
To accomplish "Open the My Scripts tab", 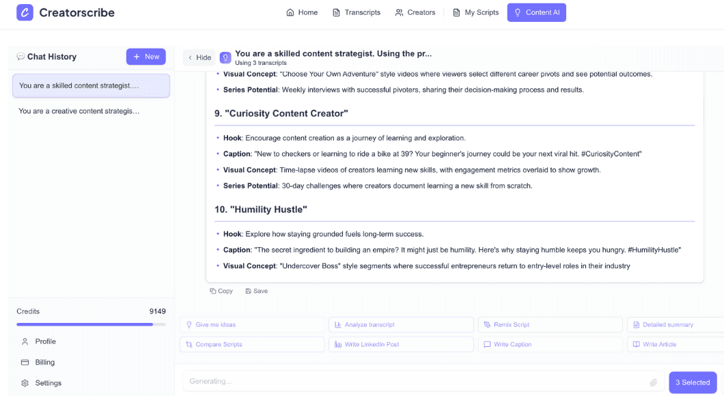I will (x=475, y=12).
